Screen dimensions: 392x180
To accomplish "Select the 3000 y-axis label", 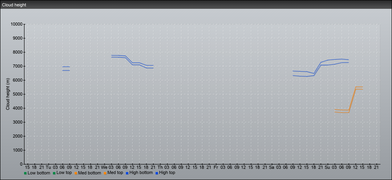I will 18,122.
